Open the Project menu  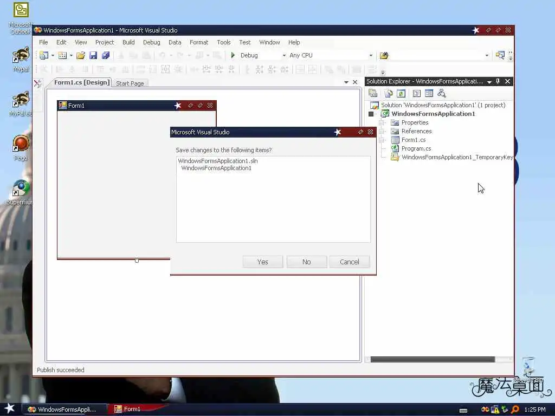click(x=105, y=42)
